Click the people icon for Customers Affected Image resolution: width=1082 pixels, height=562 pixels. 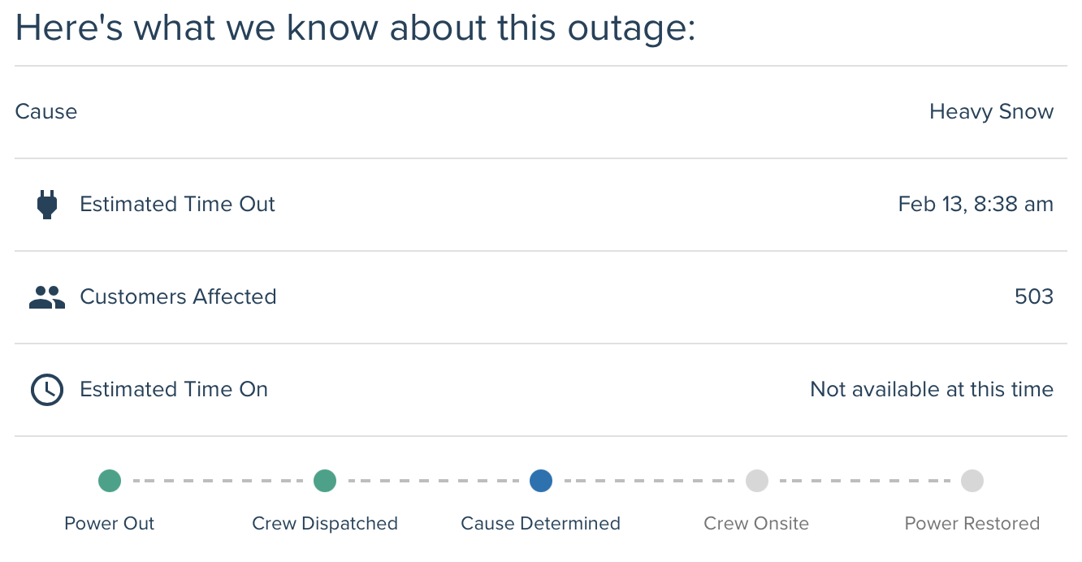[x=47, y=297]
